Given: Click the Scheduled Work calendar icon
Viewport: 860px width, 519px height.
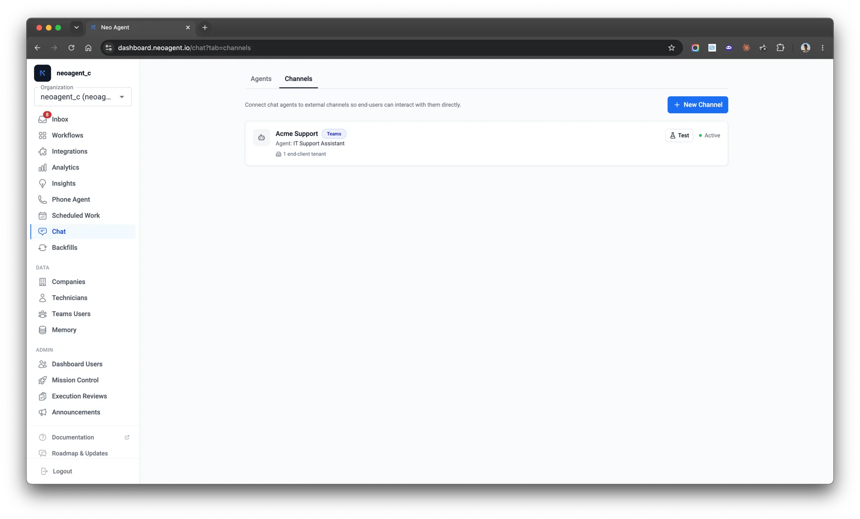Looking at the screenshot, I should coord(43,215).
